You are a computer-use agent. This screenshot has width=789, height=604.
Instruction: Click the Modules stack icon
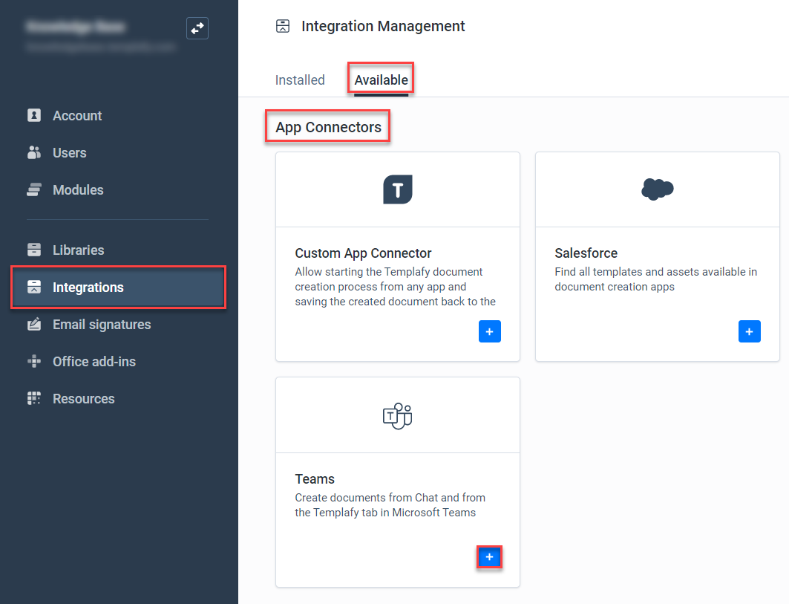33,190
